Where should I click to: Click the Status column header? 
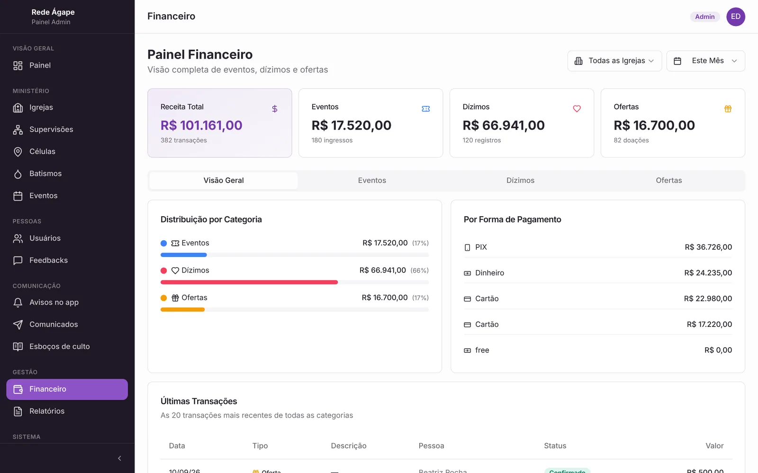pos(555,446)
